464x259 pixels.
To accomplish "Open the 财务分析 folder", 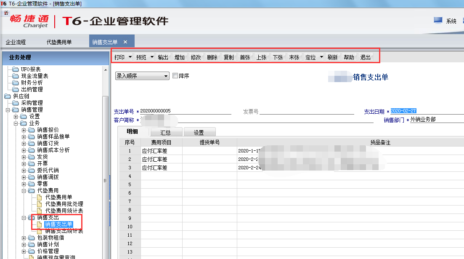I will [x=32, y=83].
